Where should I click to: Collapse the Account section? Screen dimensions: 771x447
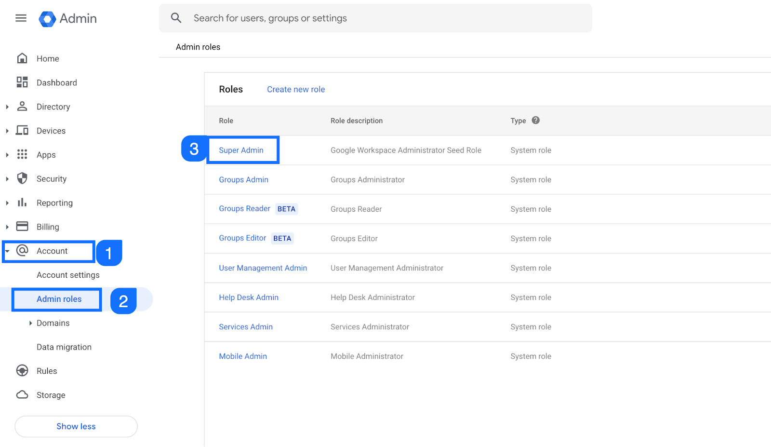click(7, 251)
